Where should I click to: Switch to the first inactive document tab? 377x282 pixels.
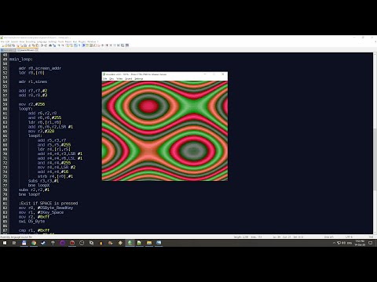coord(8,50)
